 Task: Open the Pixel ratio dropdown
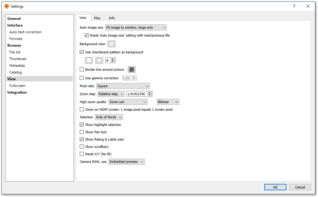[x=123, y=86]
